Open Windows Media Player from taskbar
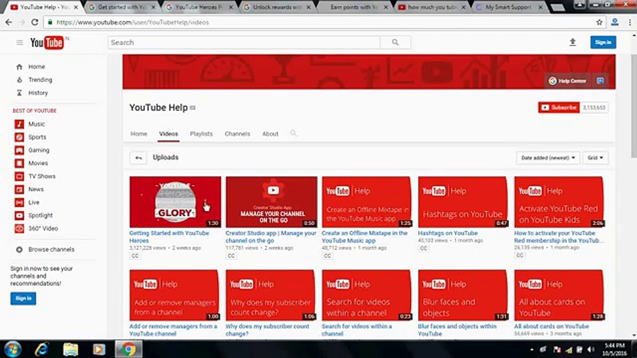This screenshot has height=358, width=637. 99,349
